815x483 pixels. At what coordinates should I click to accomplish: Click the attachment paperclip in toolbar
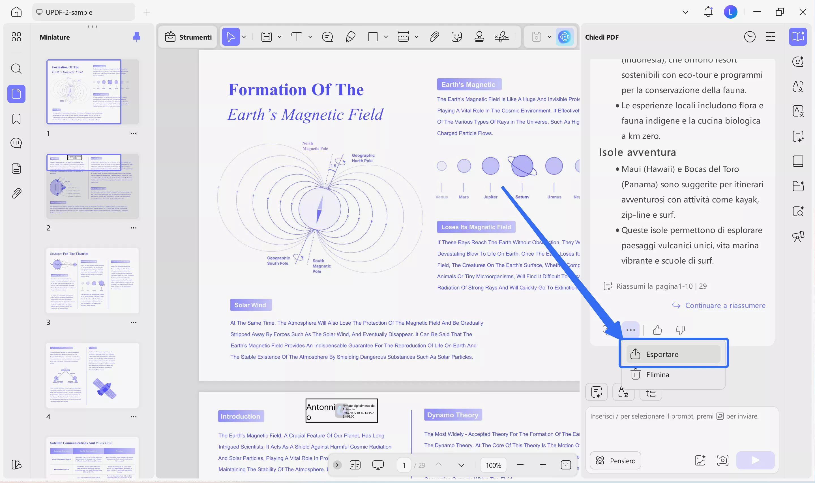[x=434, y=37]
